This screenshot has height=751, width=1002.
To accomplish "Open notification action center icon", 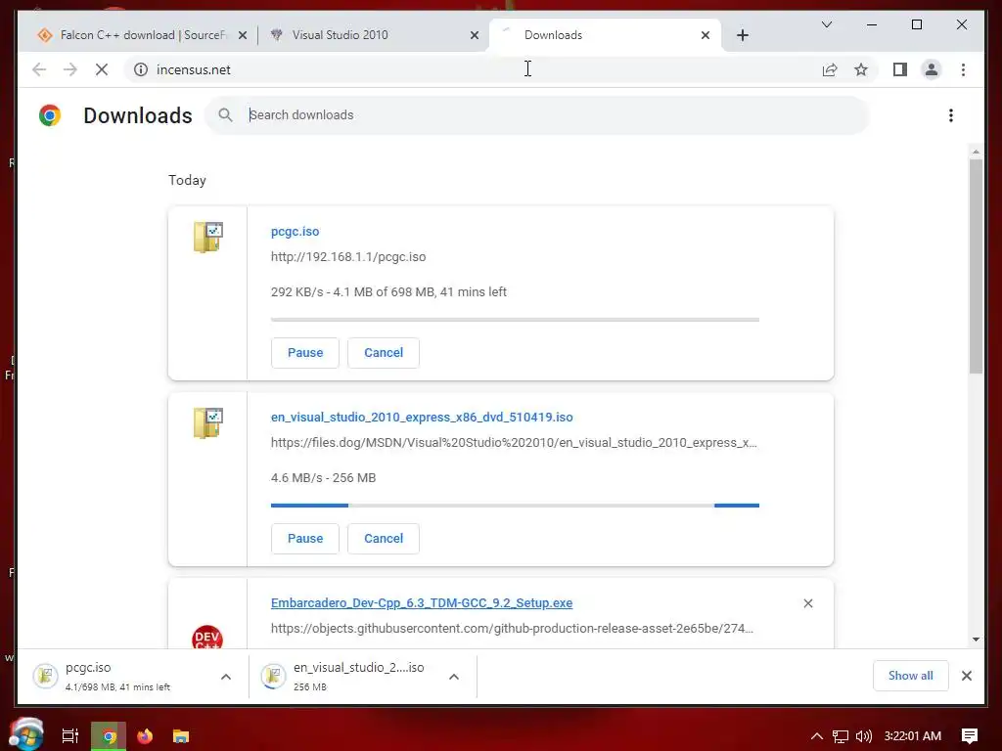I will pos(970,736).
